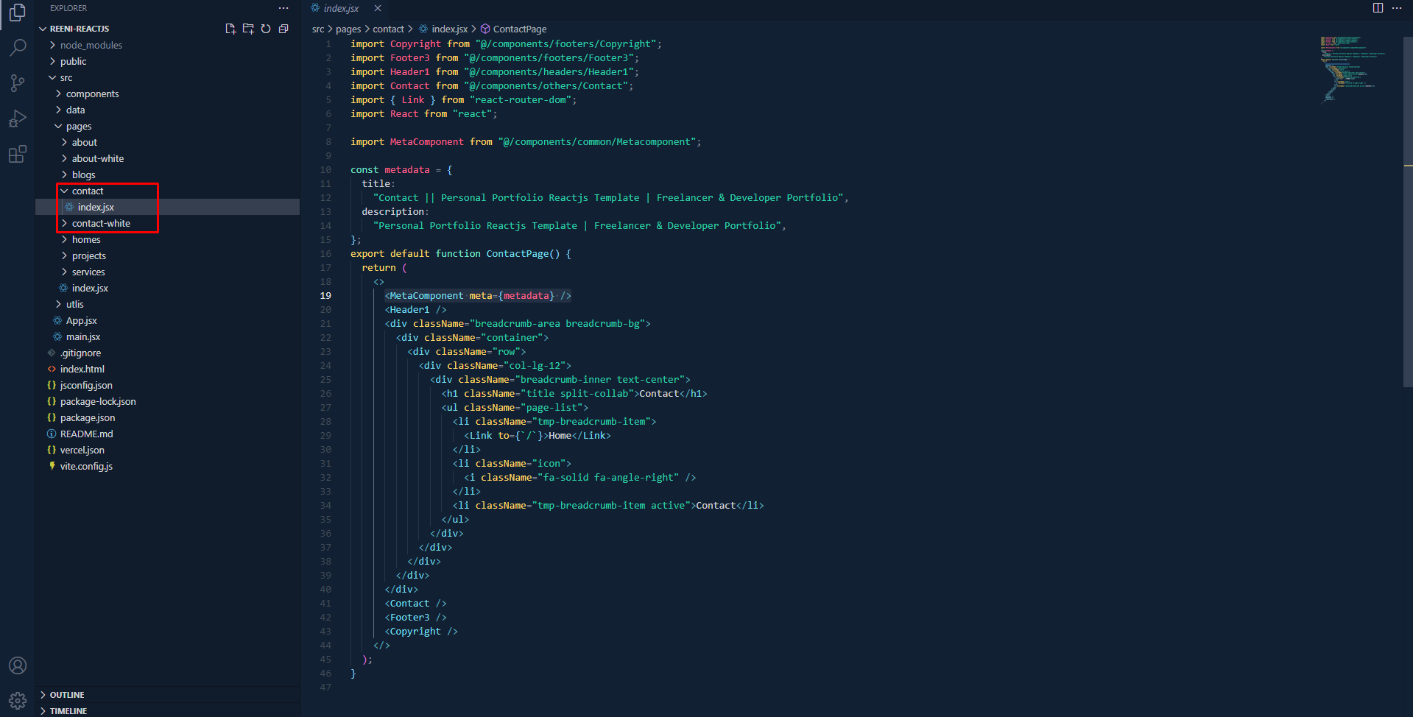Open the Manage settings gear
The height and width of the screenshot is (717, 1413).
(18, 700)
